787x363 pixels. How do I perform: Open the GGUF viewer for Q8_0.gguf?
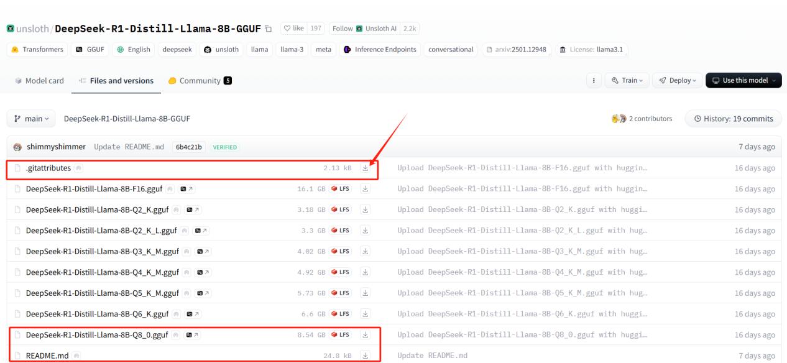coord(193,335)
